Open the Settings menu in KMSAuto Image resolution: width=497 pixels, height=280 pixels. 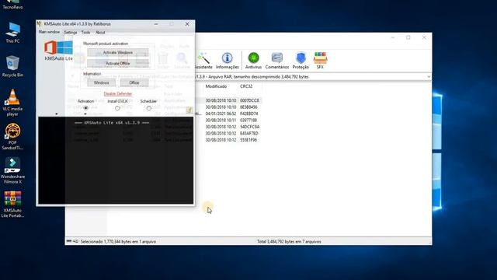[x=71, y=33]
